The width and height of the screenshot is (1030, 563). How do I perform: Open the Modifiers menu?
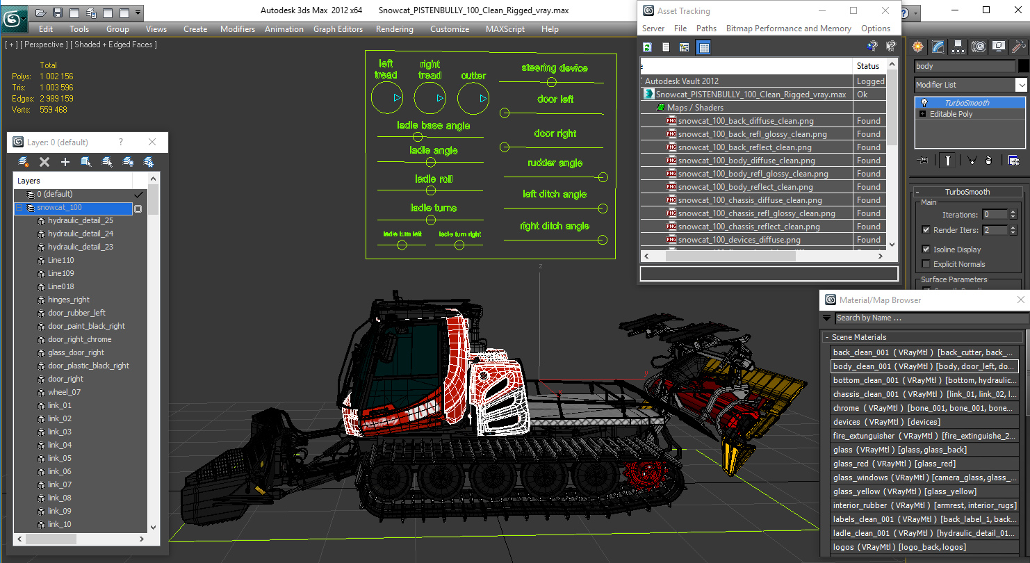click(x=238, y=29)
